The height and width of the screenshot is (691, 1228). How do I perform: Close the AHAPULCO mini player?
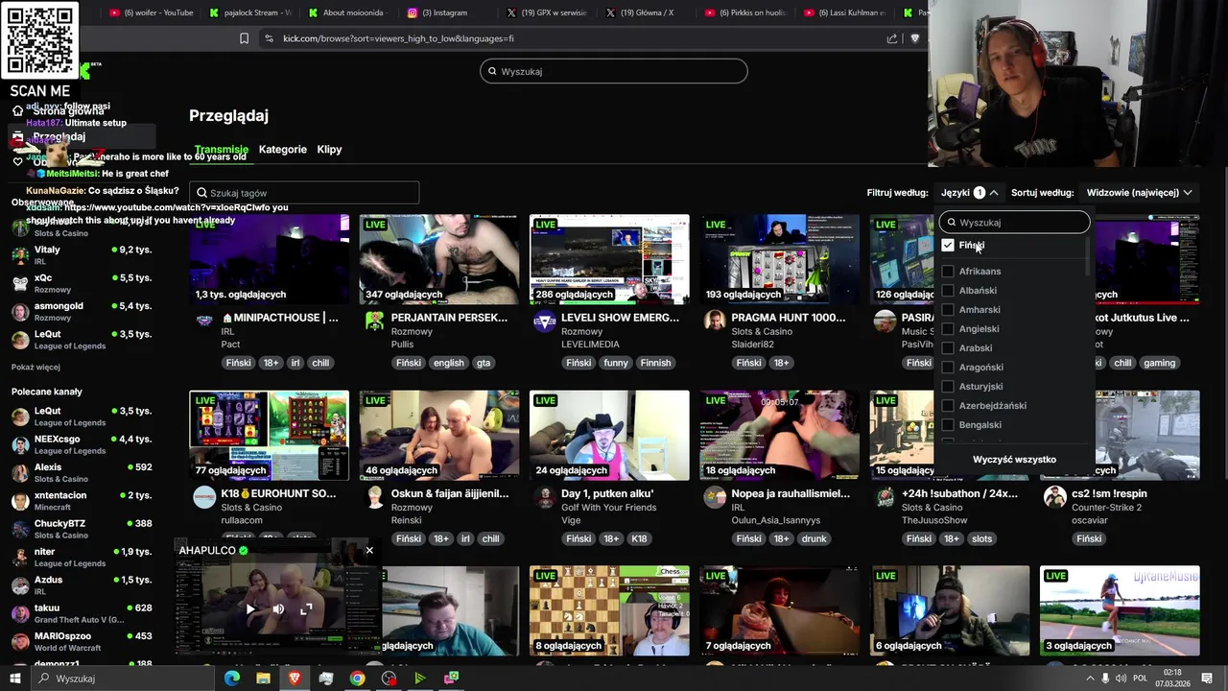[369, 551]
